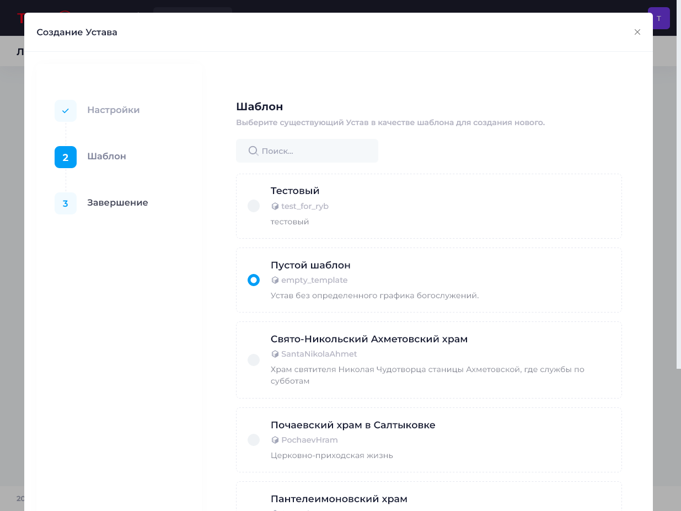Select the Пустой шаблон radio button
Screen dimensions: 681x511
(x=254, y=280)
